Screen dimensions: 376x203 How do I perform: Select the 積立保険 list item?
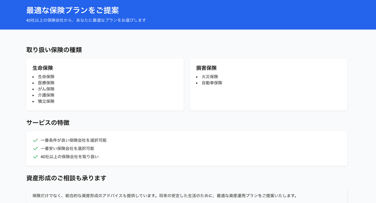46,101
